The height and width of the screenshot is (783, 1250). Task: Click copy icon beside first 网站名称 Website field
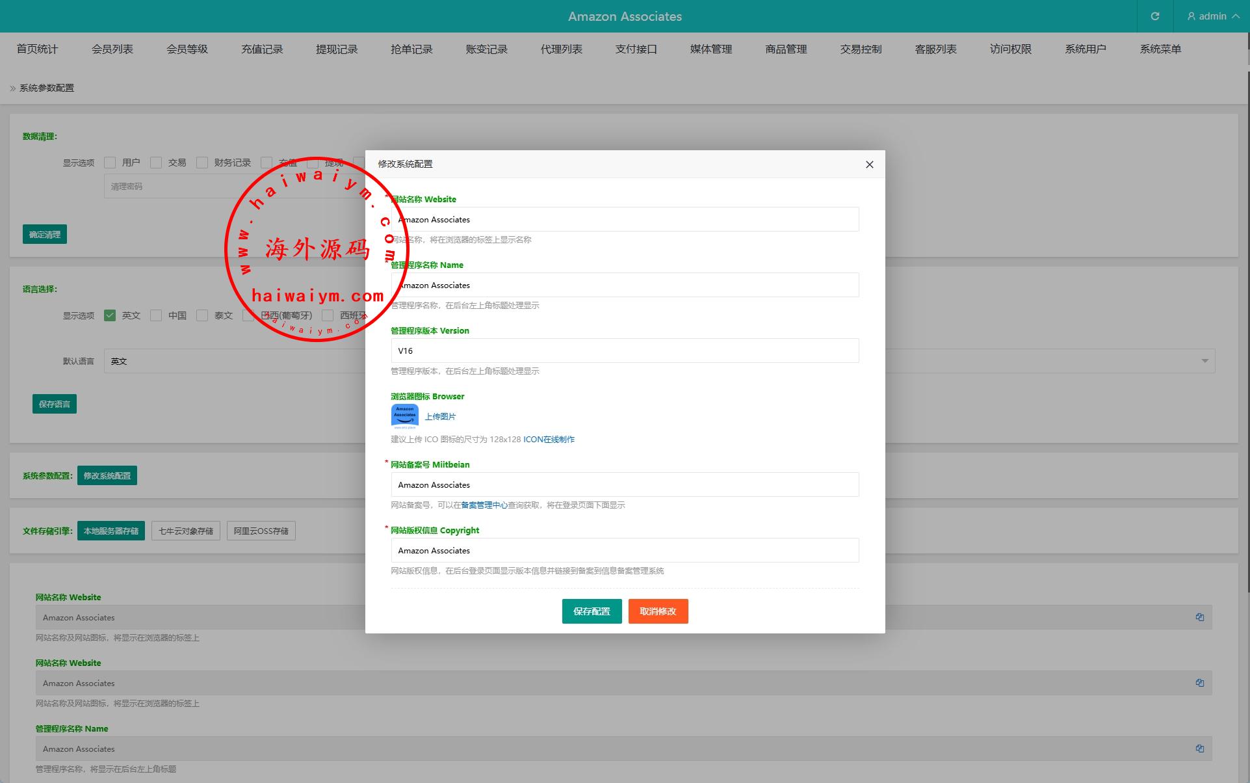1199,617
